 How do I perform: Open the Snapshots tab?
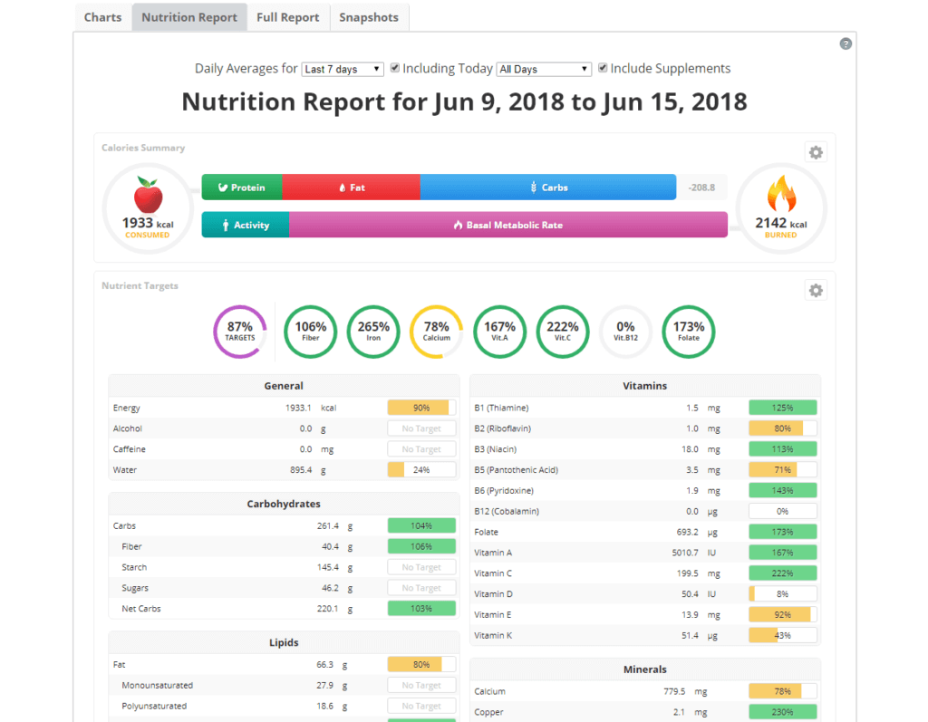[x=369, y=17]
